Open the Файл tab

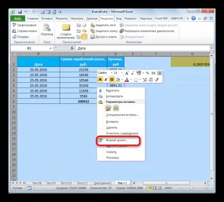coord(17,18)
